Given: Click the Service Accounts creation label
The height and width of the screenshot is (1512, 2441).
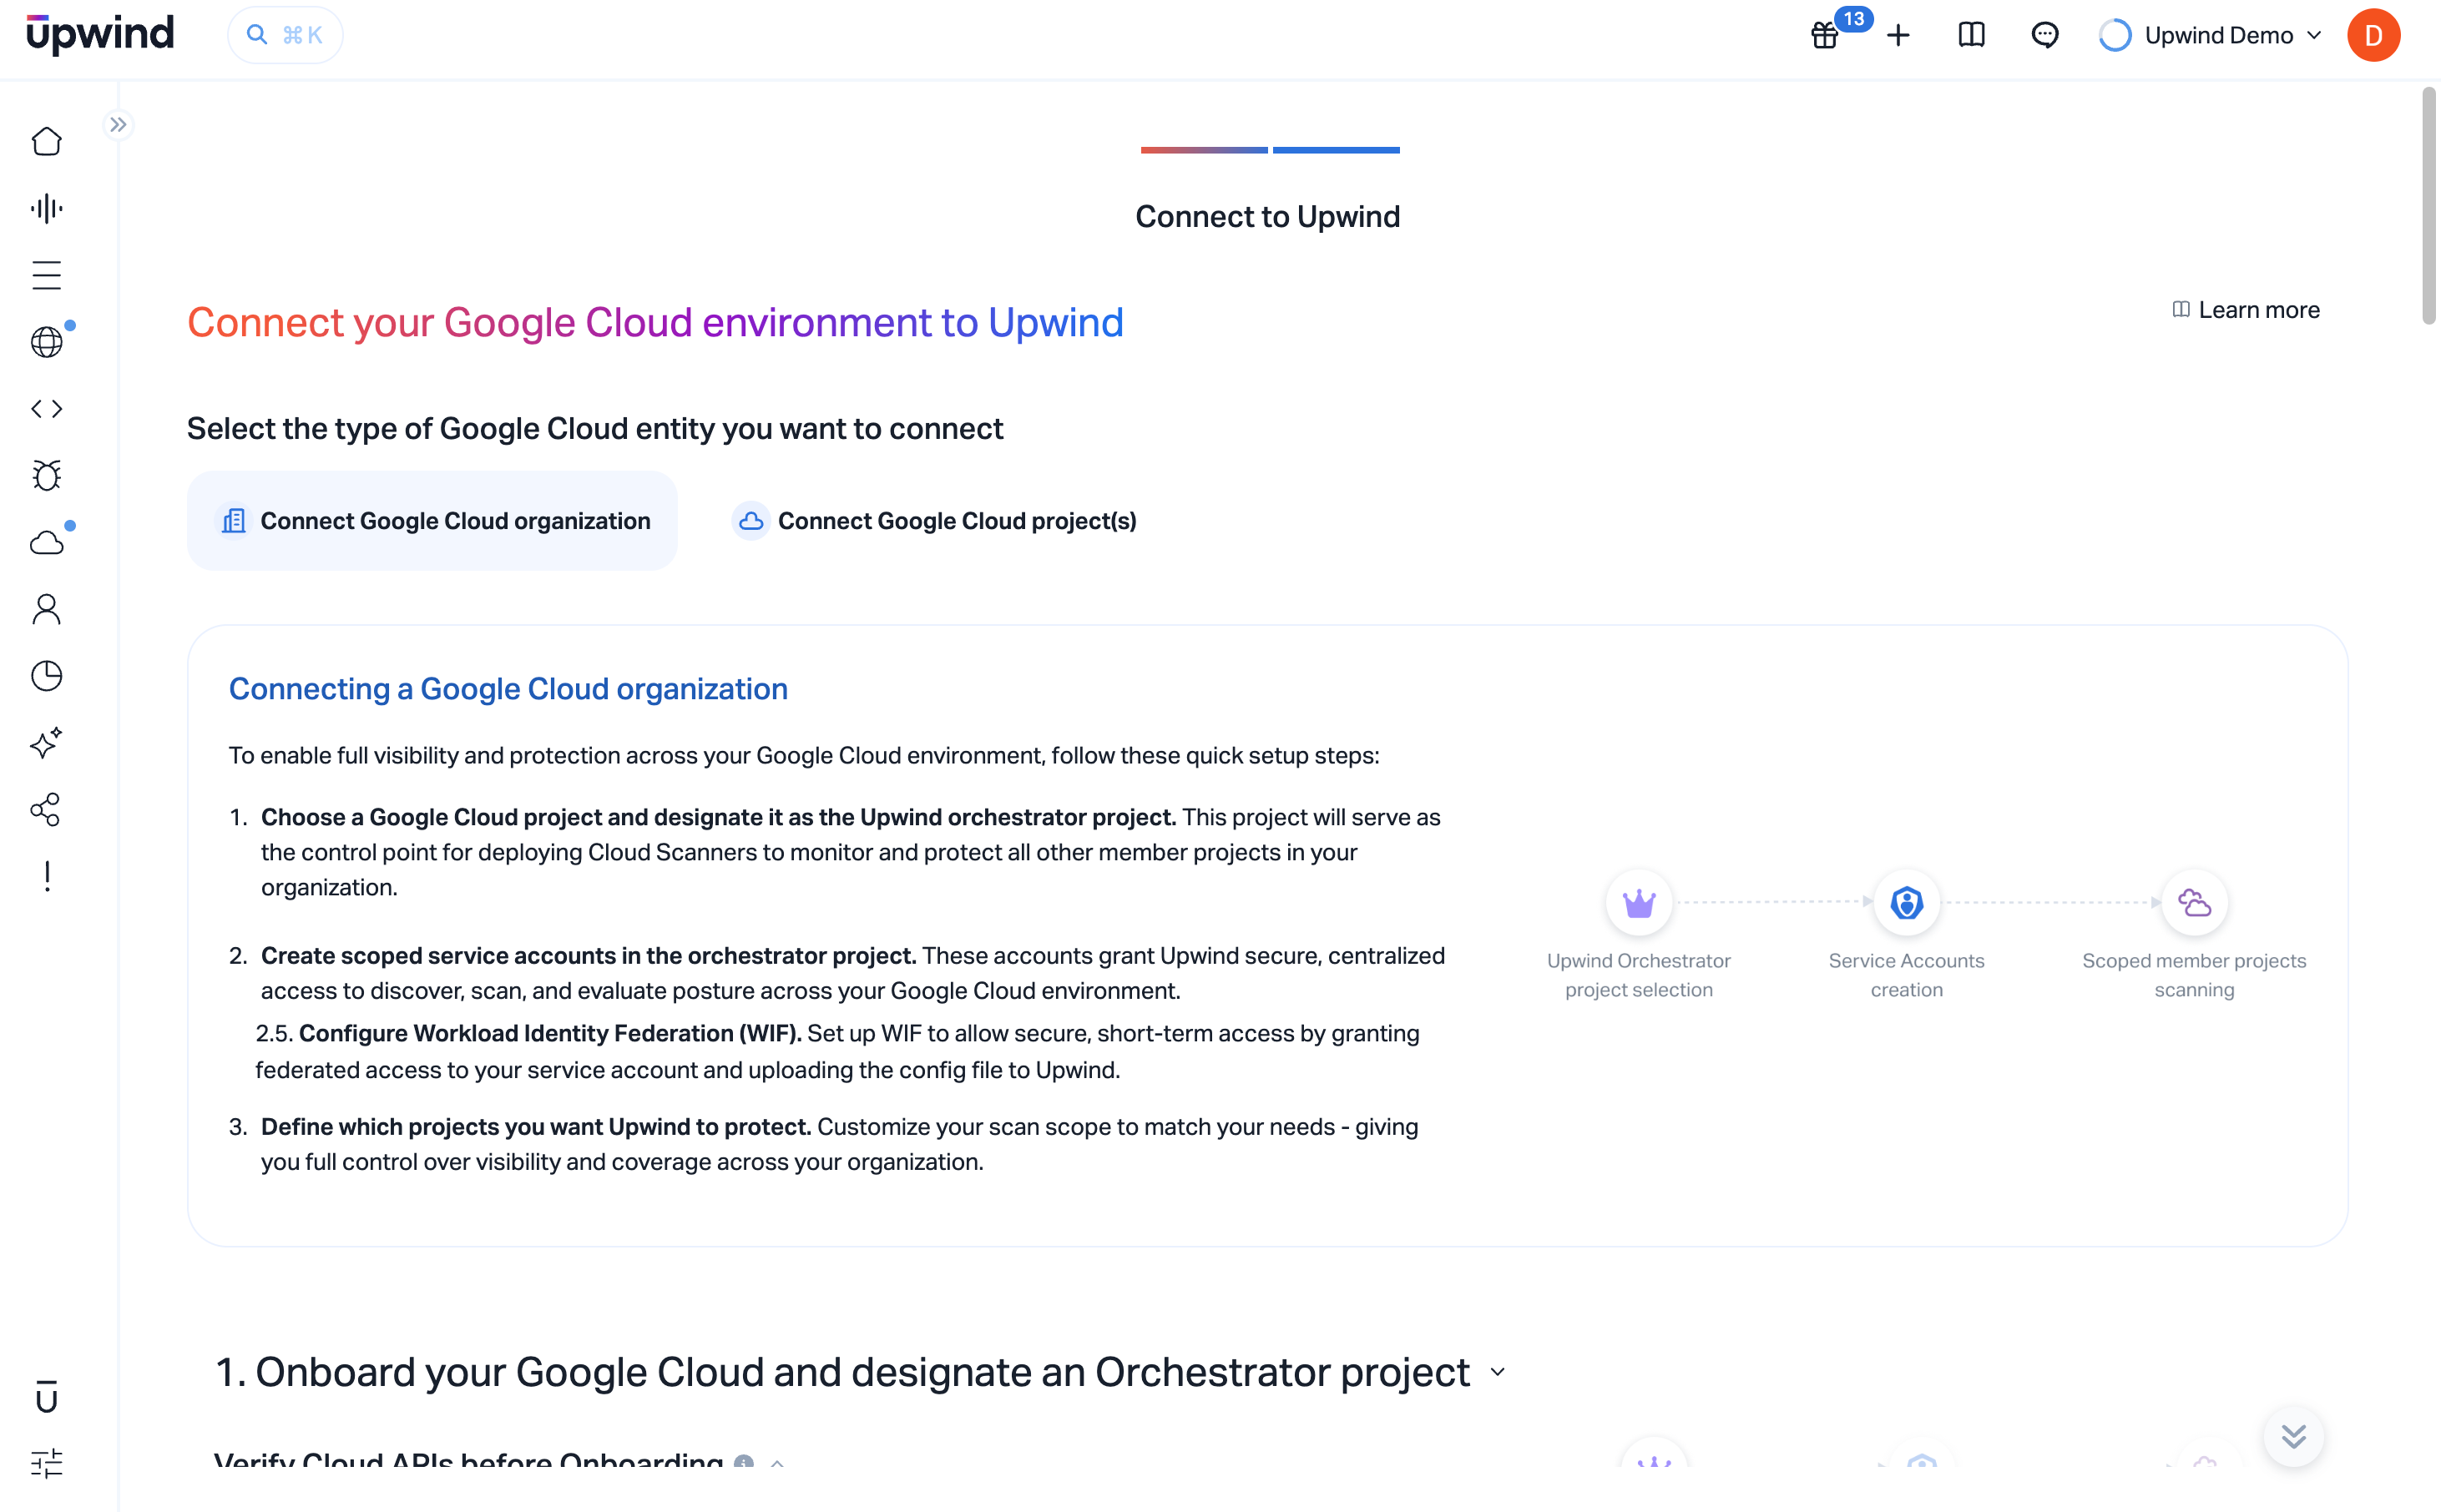Looking at the screenshot, I should tap(1907, 975).
